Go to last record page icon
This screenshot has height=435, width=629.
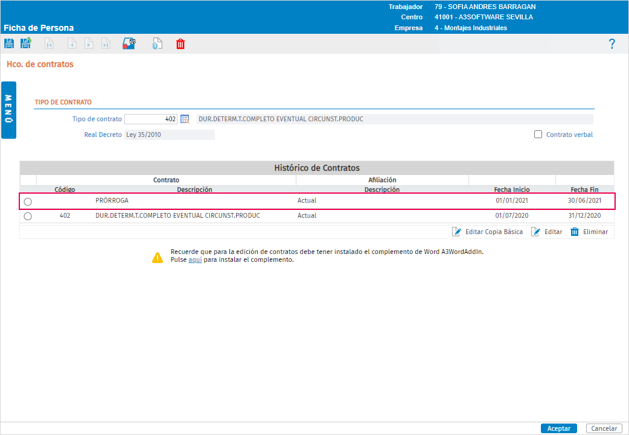coord(106,43)
